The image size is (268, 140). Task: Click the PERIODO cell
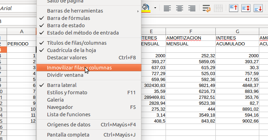click(21, 44)
